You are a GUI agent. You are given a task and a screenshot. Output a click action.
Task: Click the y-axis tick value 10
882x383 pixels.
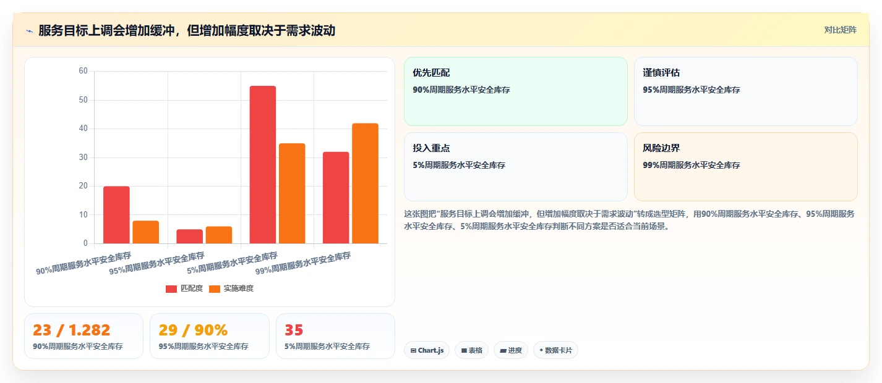tap(83, 215)
